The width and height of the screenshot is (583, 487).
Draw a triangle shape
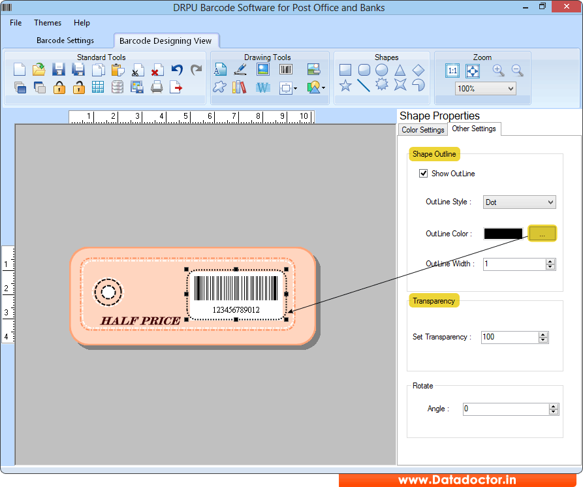[400, 70]
